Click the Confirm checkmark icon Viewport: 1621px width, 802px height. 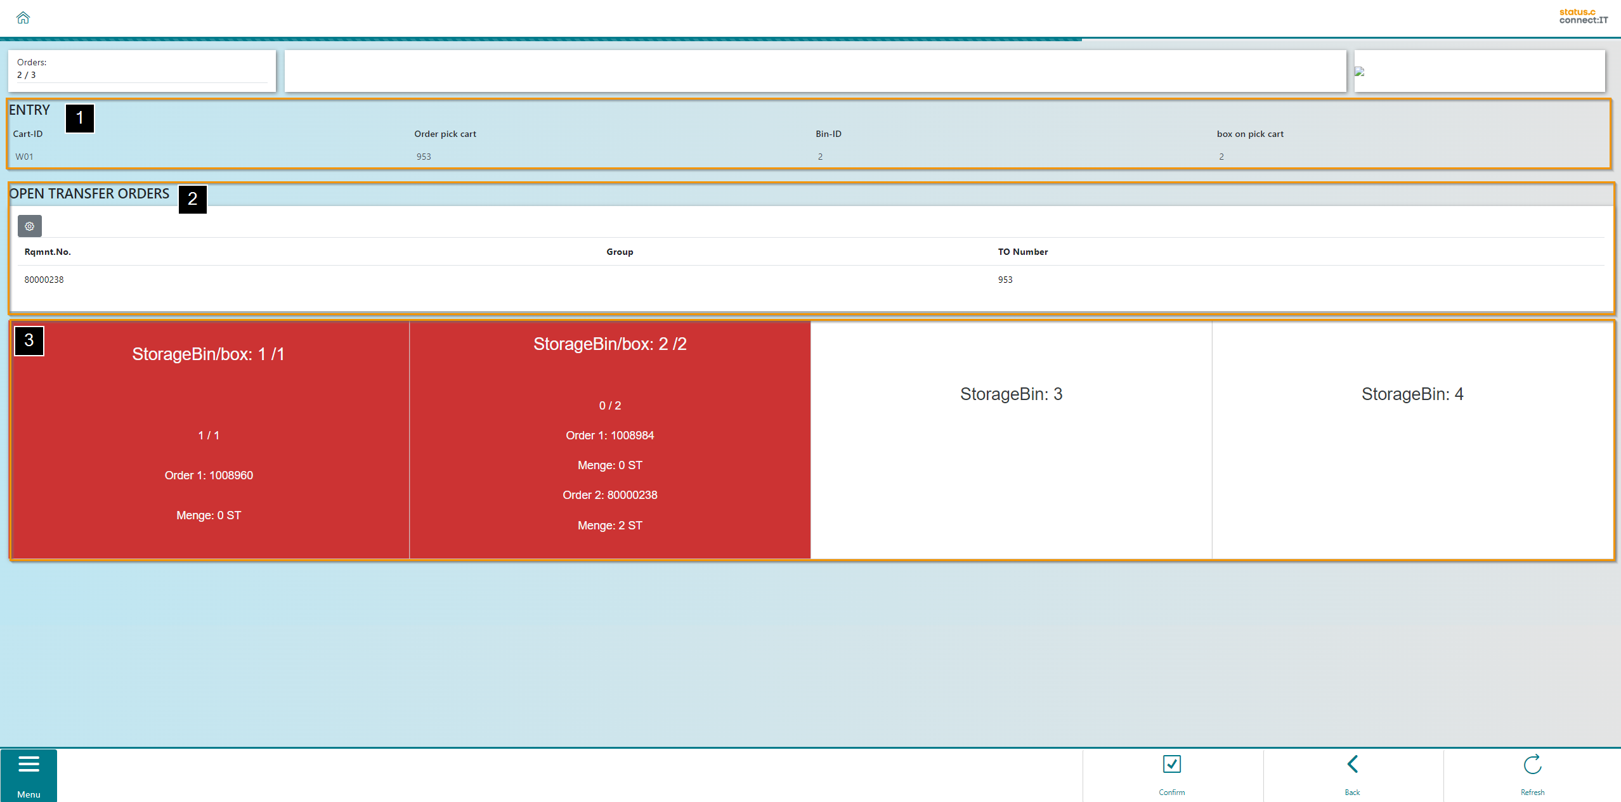pos(1171,765)
